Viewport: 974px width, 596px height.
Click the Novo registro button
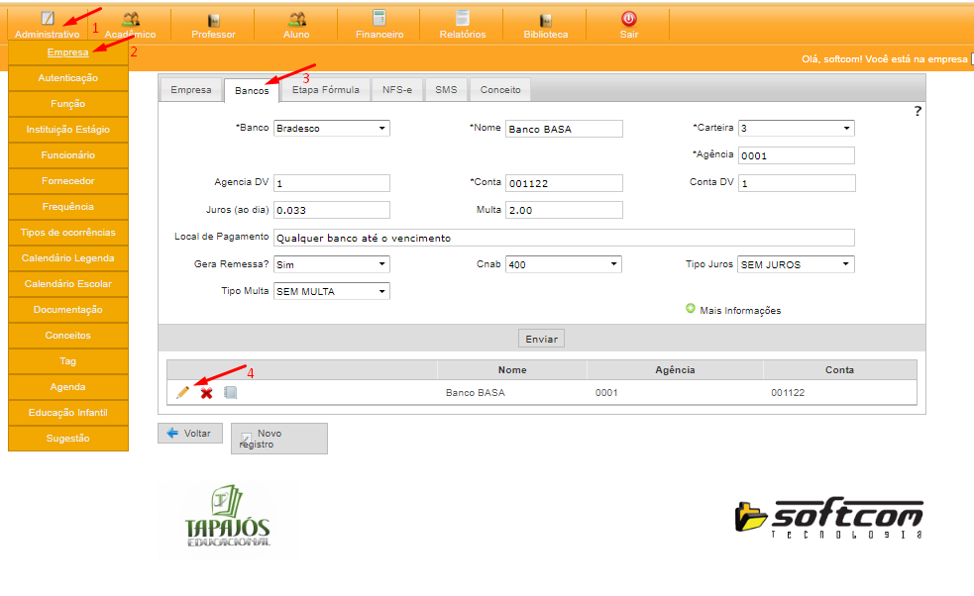pos(278,439)
